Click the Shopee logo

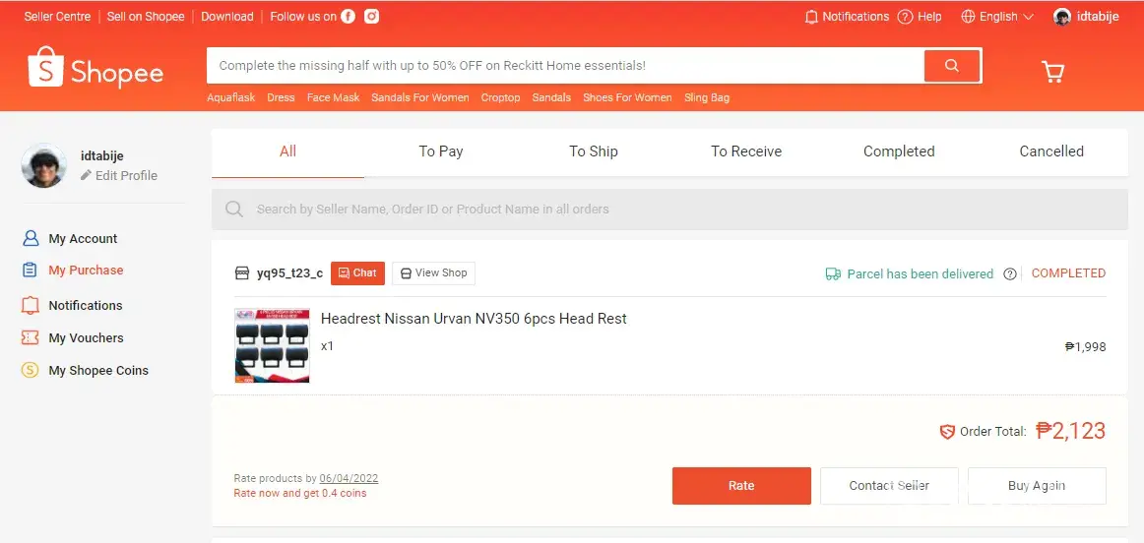(95, 68)
